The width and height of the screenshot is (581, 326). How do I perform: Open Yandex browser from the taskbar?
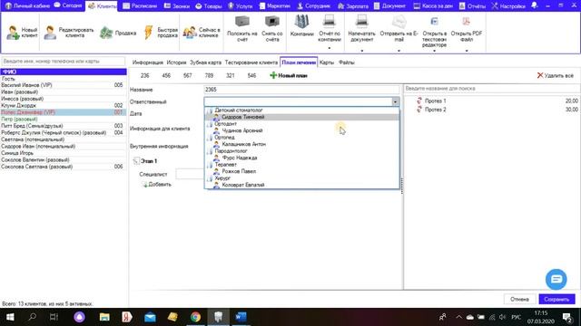coord(127,317)
